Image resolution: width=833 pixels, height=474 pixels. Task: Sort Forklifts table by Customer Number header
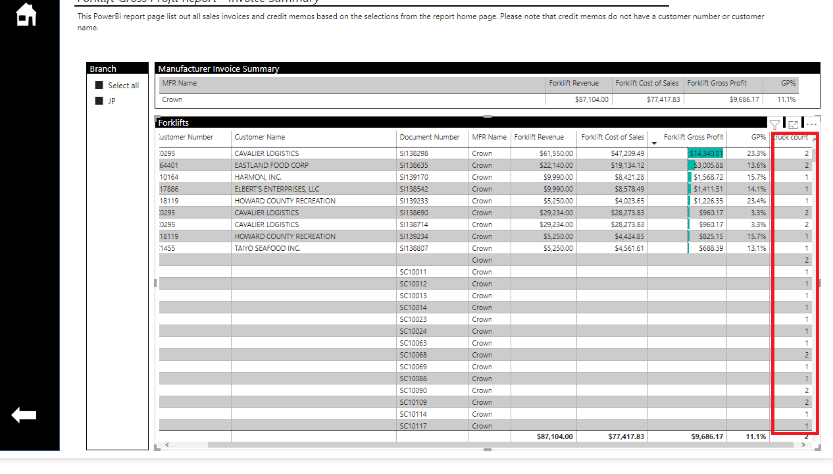click(186, 137)
